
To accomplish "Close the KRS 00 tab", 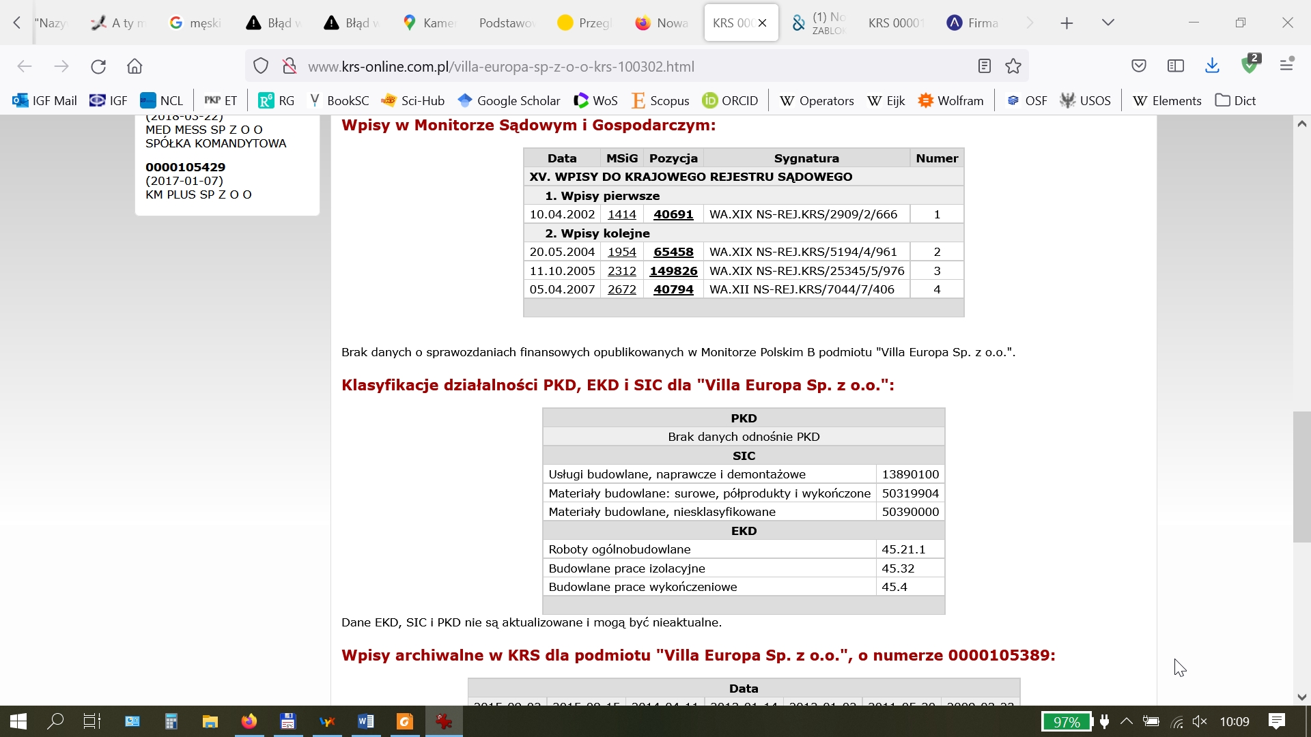I will 763,23.
